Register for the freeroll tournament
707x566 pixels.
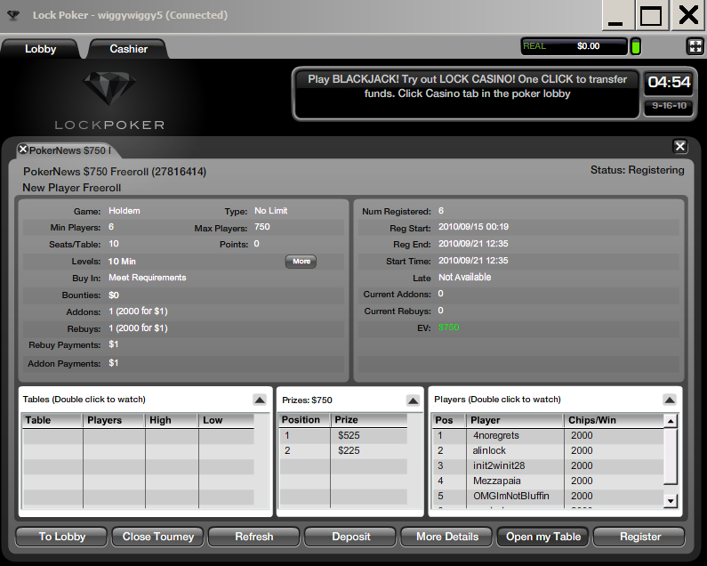click(x=639, y=537)
